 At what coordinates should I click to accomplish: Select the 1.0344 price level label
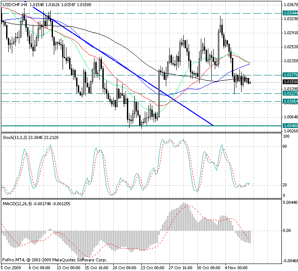(x=290, y=13)
